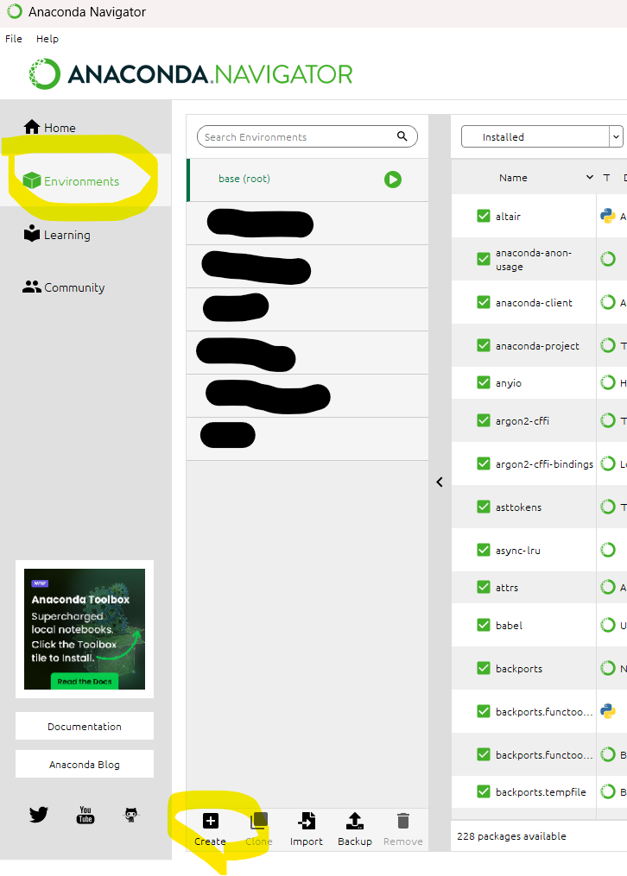This screenshot has height=876, width=627.
Task: Collapse the environments panel with the arrow
Action: click(x=440, y=482)
